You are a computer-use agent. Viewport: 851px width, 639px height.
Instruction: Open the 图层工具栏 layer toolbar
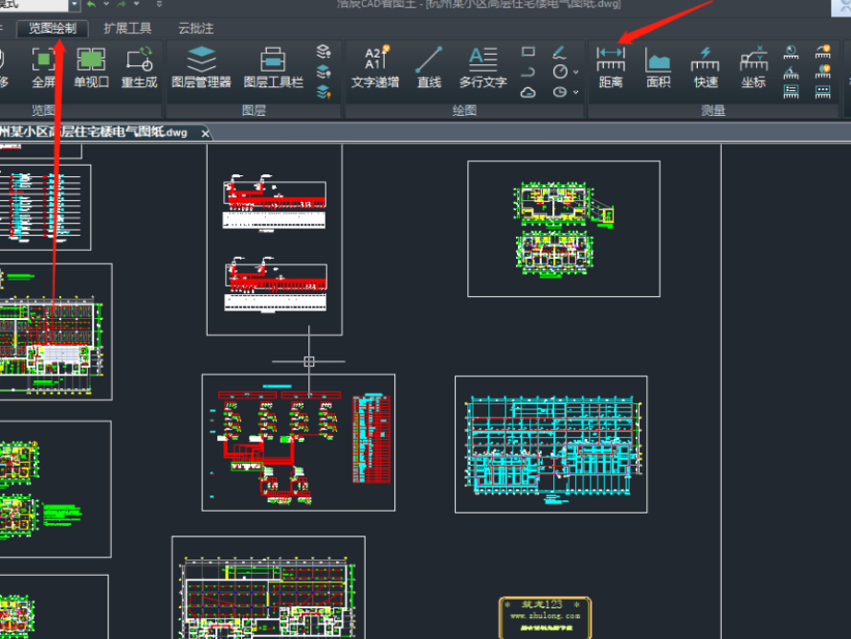(x=273, y=67)
